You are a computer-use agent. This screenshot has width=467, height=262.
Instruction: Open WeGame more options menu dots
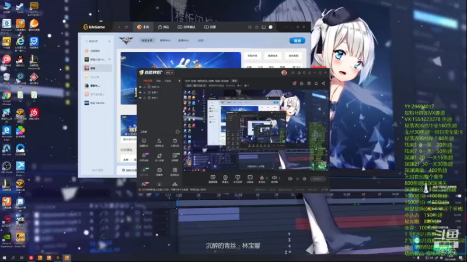286,27
